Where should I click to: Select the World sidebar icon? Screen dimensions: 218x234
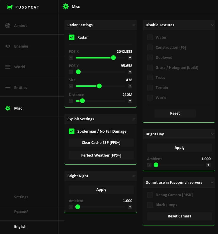8,67
